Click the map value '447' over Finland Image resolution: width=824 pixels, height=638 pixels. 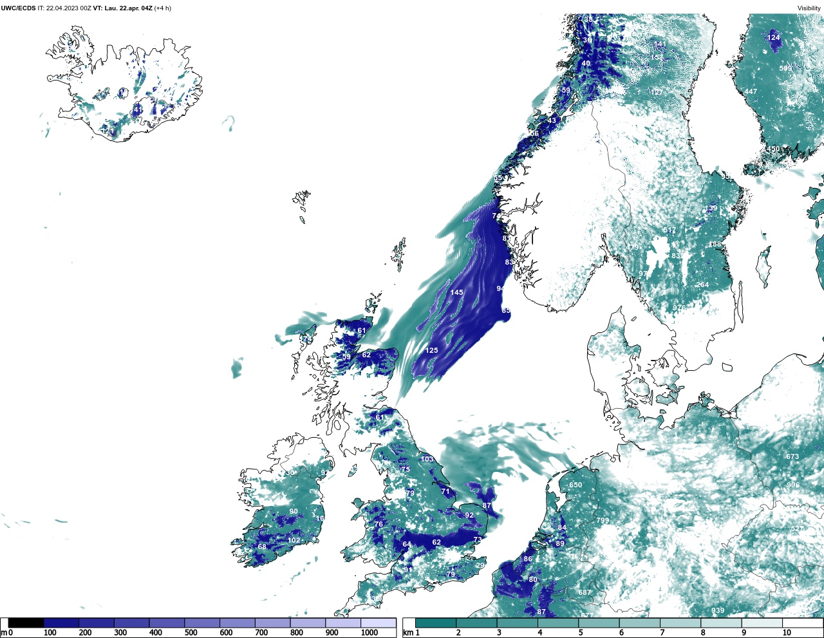point(751,92)
